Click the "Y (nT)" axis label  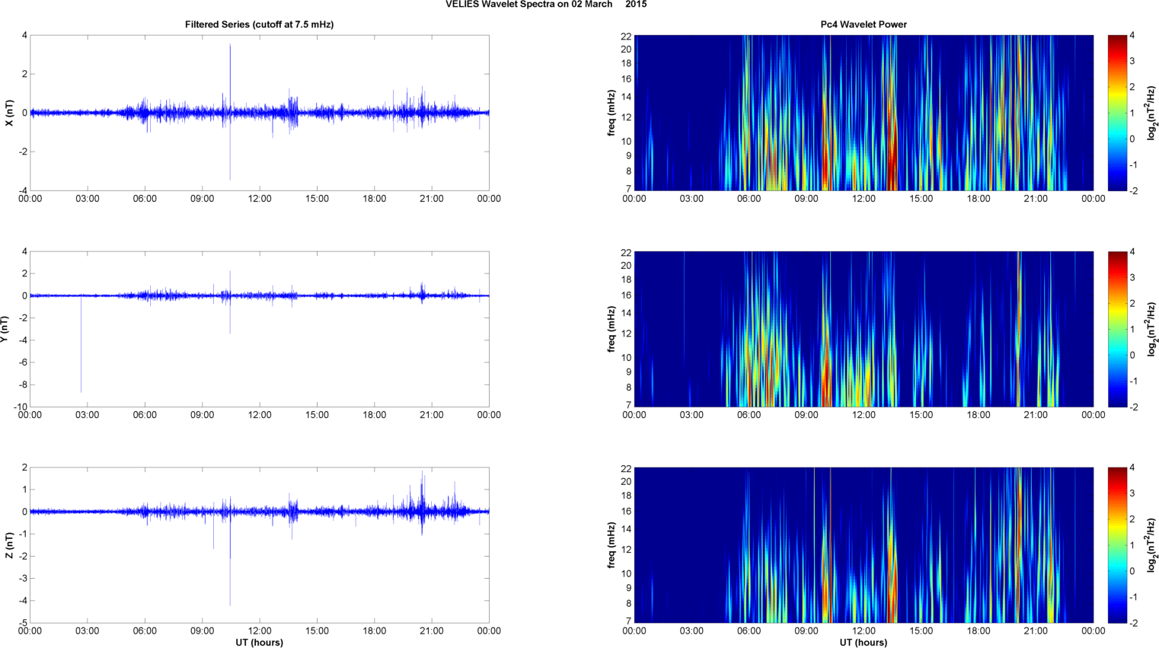coord(5,329)
